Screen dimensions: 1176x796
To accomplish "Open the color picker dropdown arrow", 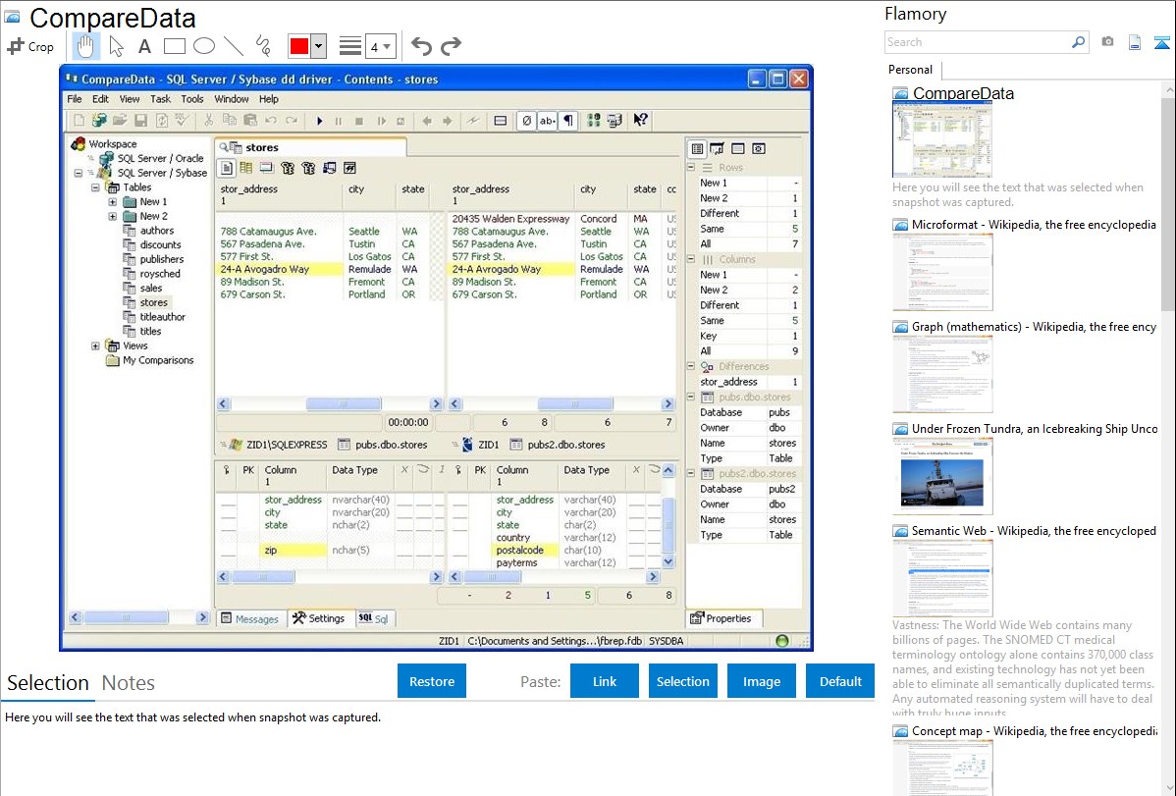I will [x=318, y=46].
